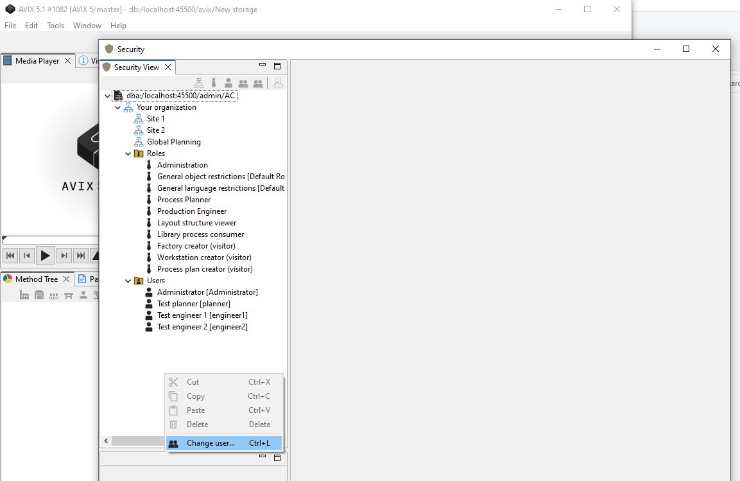
Task: Collapse the dba:/localhost root node
Action: 107,96
